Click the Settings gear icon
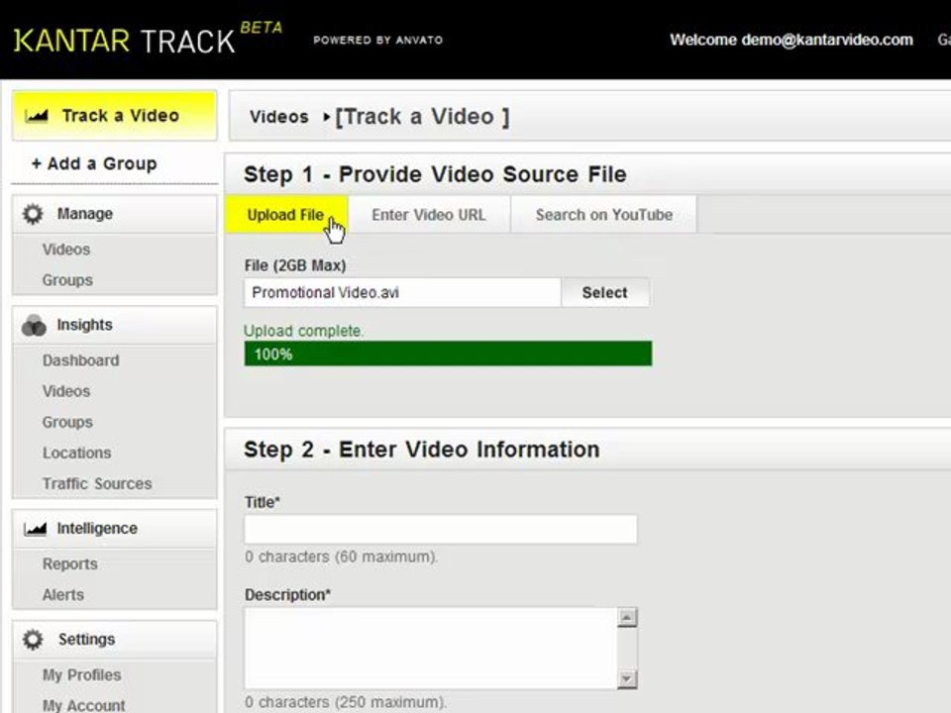The height and width of the screenshot is (713, 951). (x=33, y=640)
